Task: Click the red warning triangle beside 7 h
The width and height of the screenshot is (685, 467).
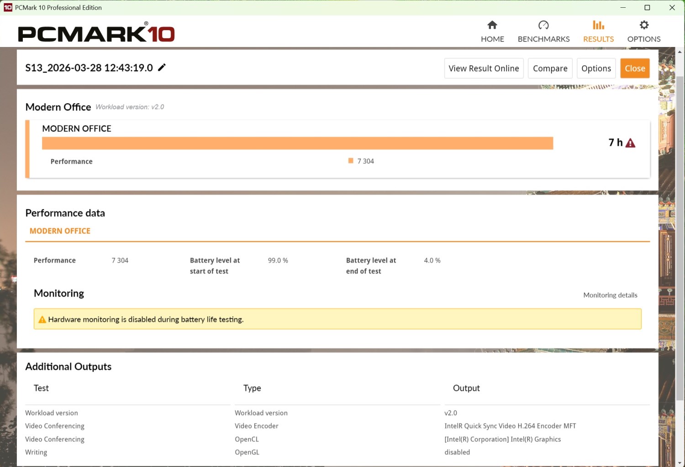Action: coord(631,143)
